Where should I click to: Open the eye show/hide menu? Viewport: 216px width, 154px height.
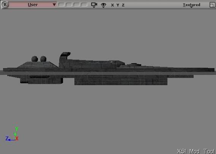[104, 5]
